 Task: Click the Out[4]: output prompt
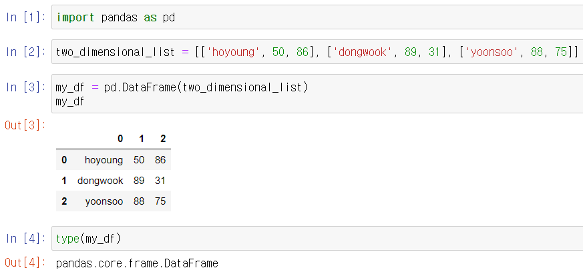click(x=25, y=263)
